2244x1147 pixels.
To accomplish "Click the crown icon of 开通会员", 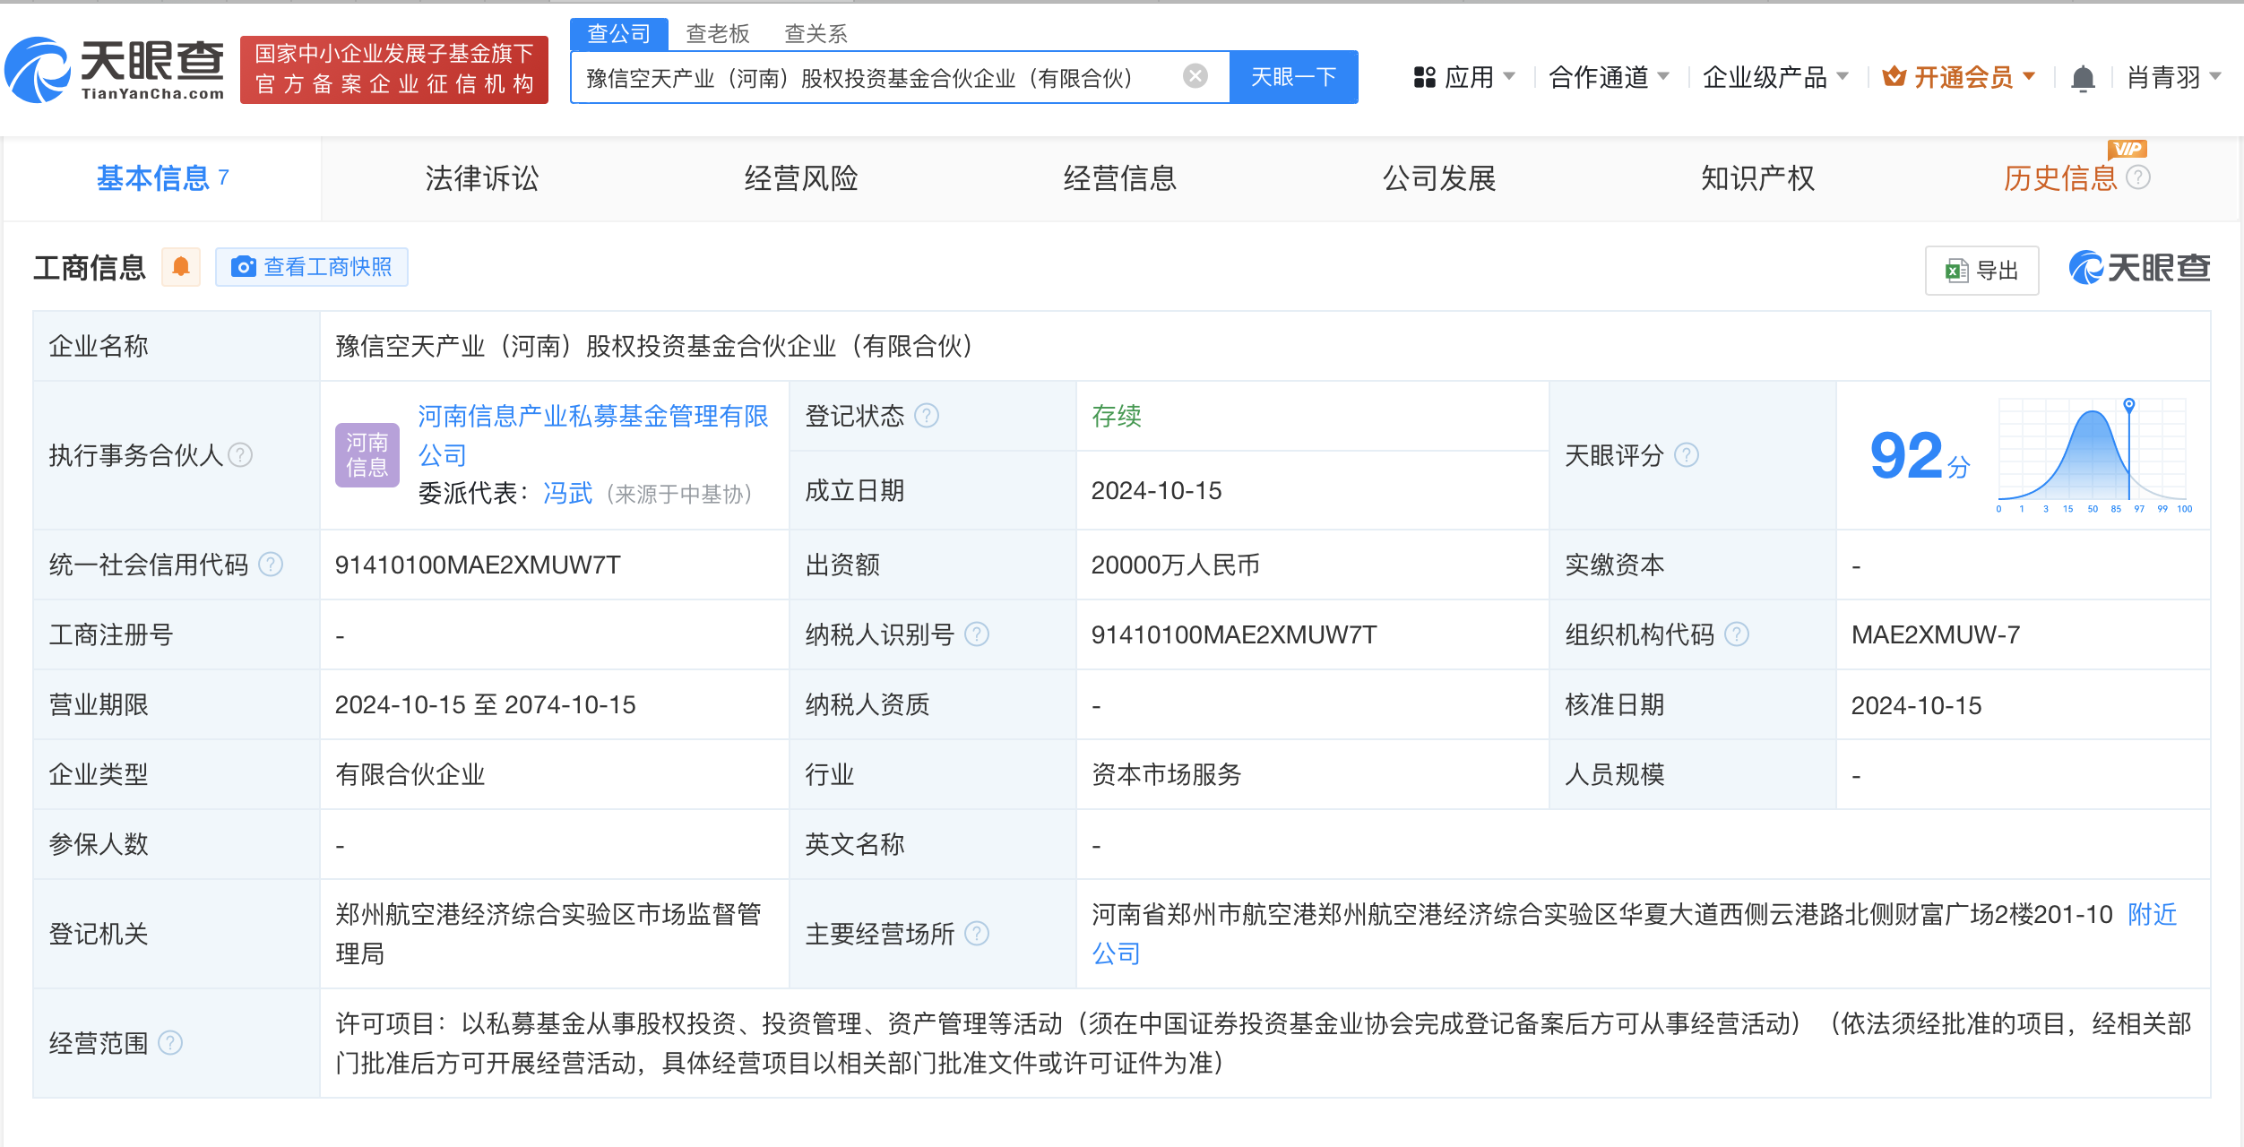I will [1895, 77].
